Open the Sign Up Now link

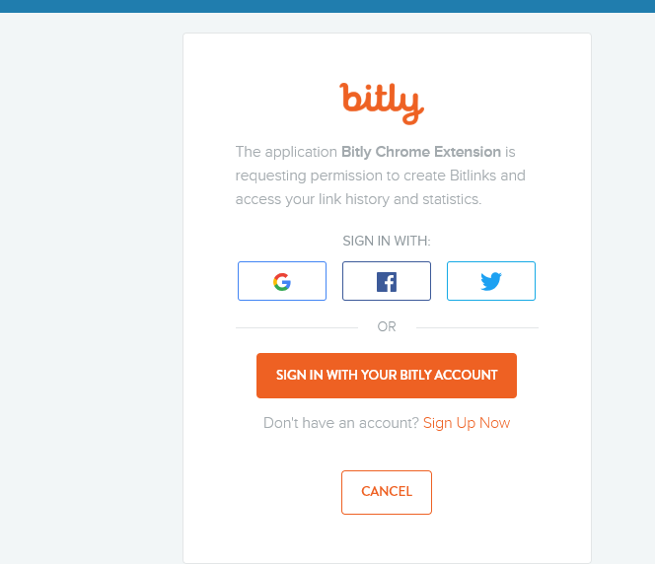467,423
